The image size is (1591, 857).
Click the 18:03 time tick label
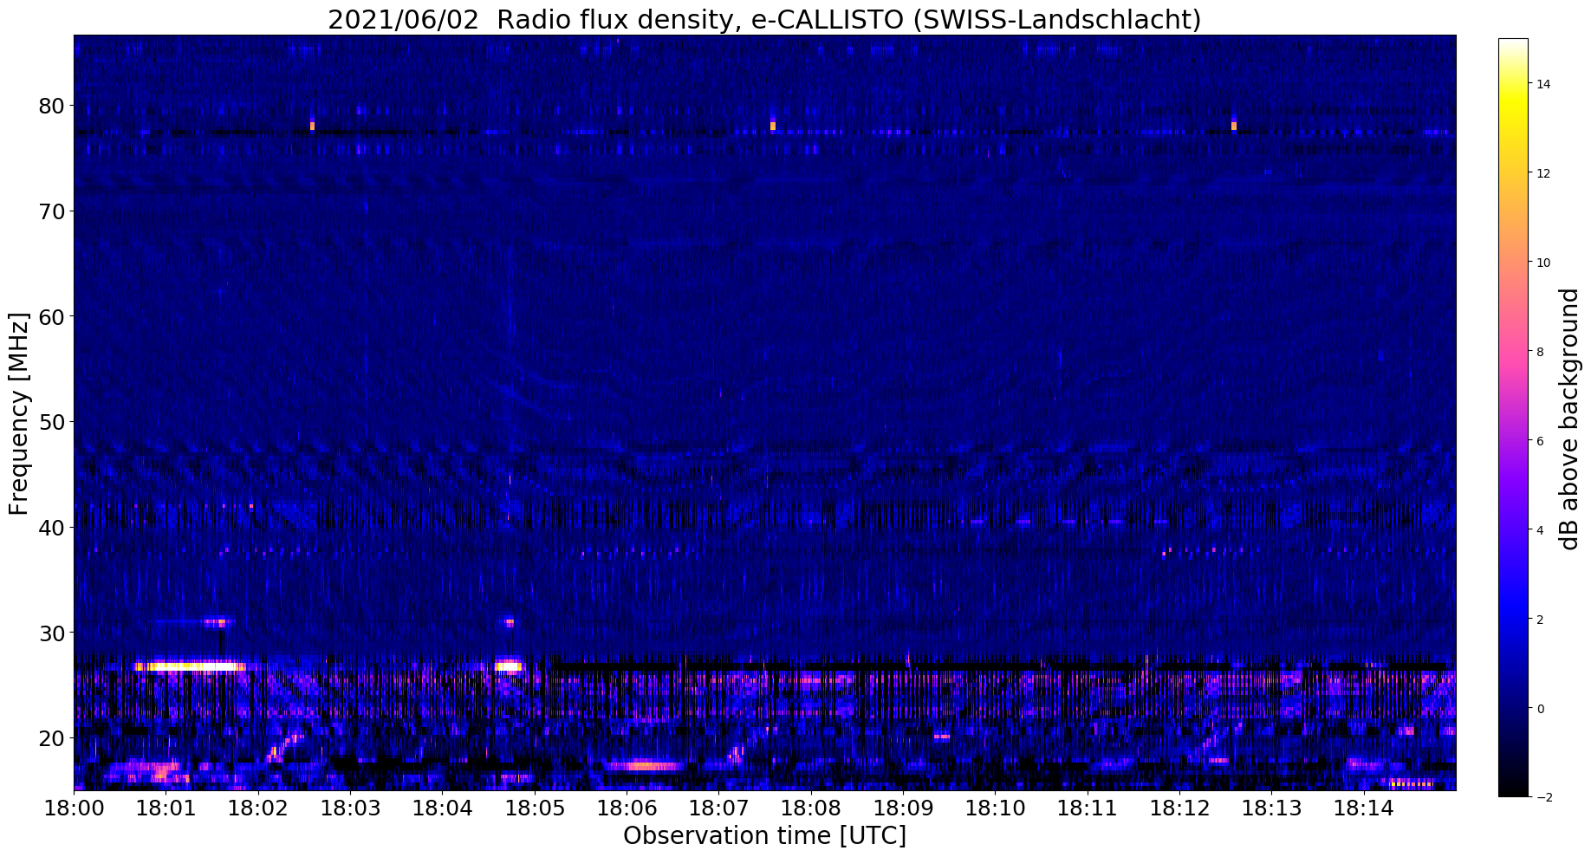pos(350,808)
